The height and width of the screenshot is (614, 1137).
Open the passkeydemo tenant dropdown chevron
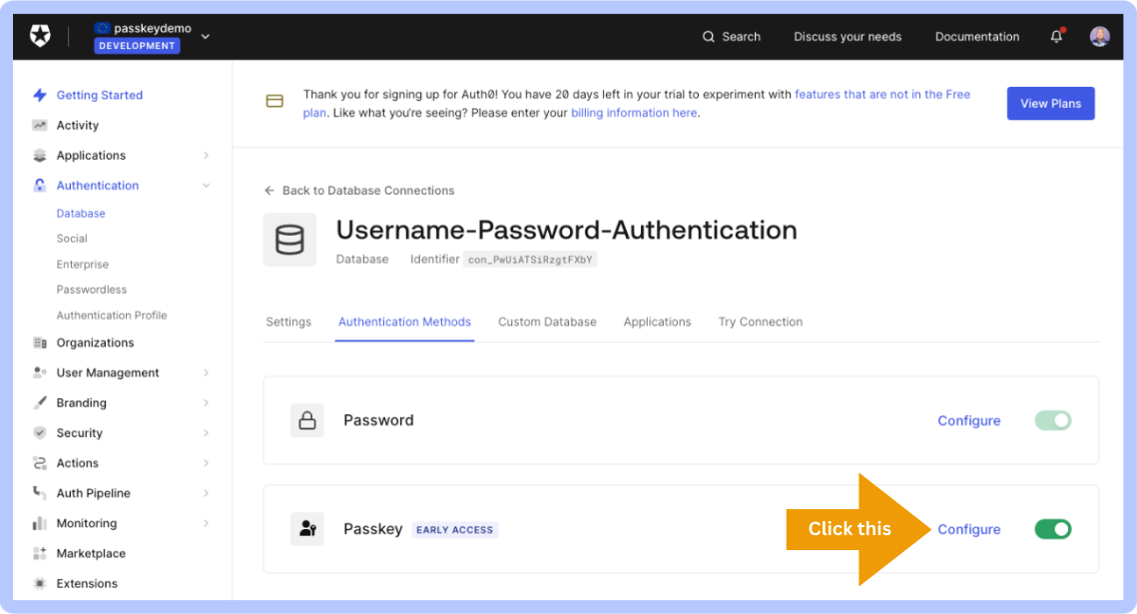pos(206,36)
